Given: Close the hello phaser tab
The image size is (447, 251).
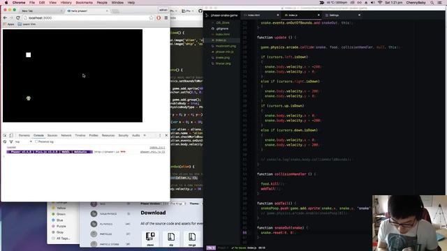Looking at the screenshot, I should click(107, 11).
